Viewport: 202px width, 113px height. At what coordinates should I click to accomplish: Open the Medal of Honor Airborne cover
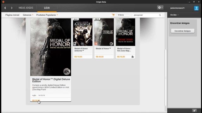(x=83, y=32)
